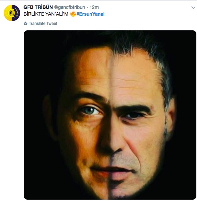This screenshot has width=197, height=201.
Task: Click the blue eye in the photo
Action: coord(90,111)
